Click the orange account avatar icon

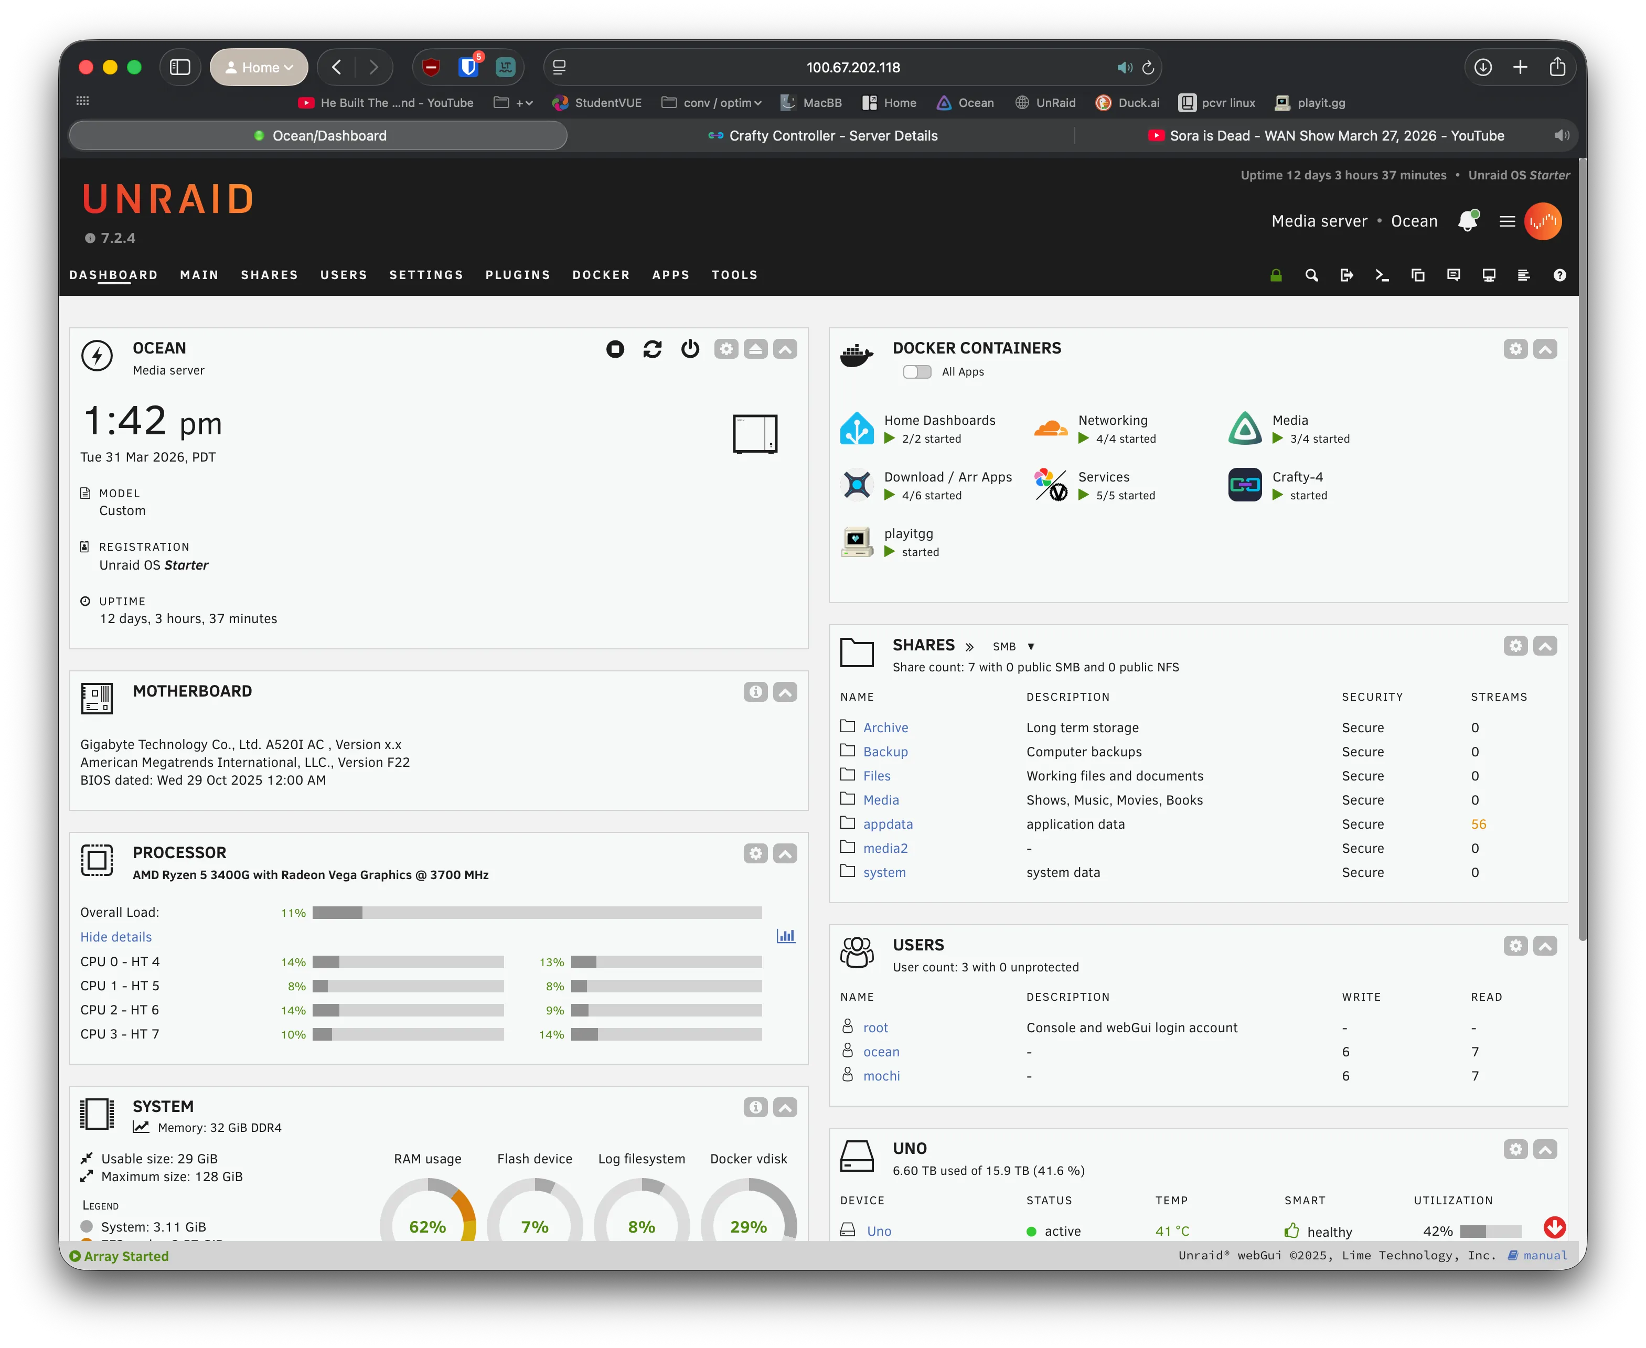click(1543, 221)
